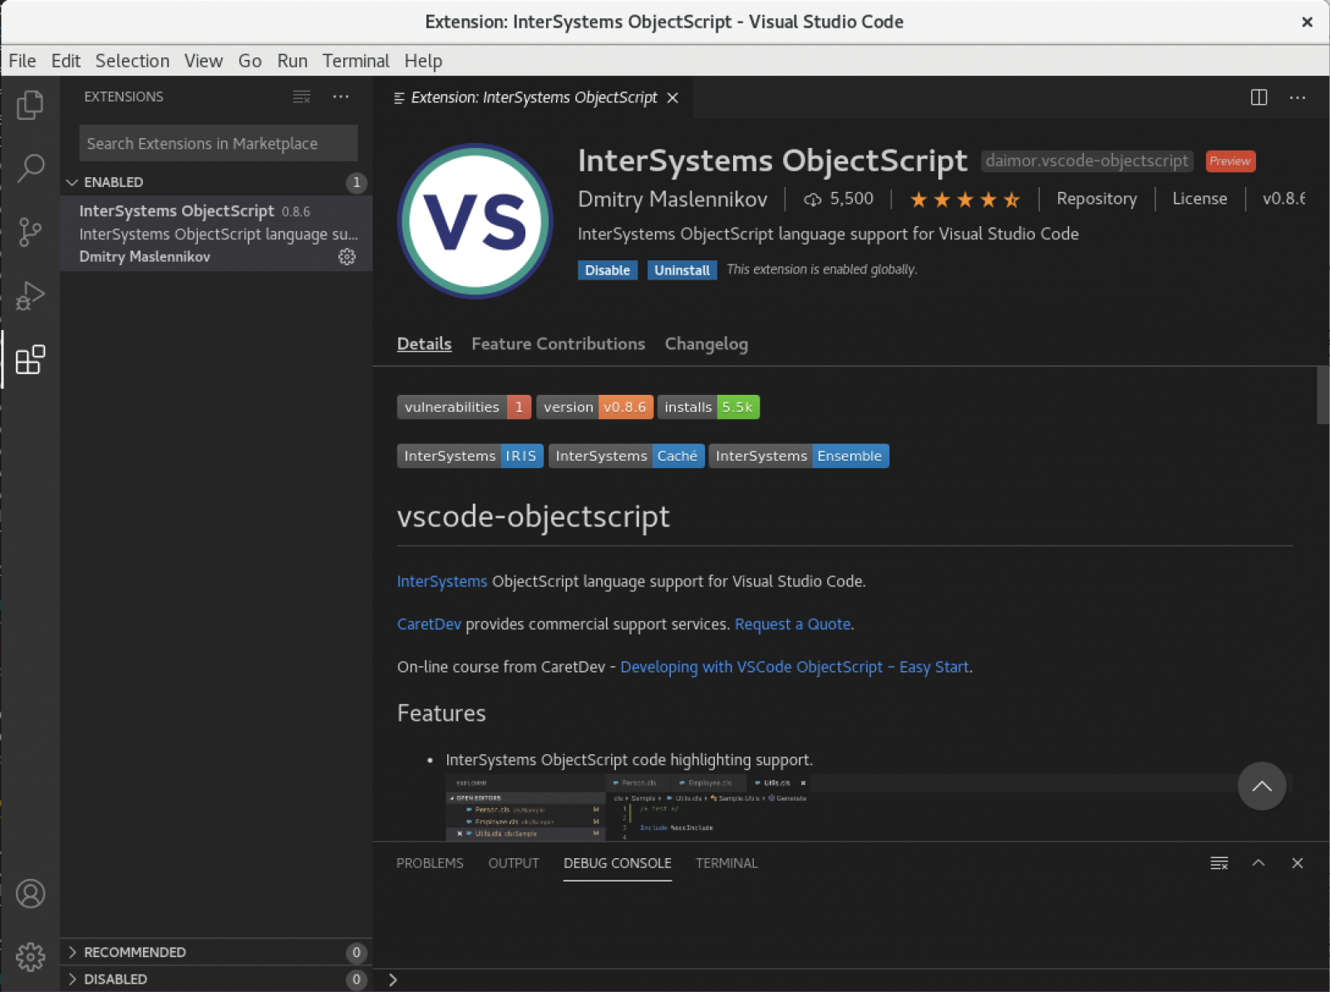Clear the debug console output
The width and height of the screenshot is (1330, 992).
1219,863
